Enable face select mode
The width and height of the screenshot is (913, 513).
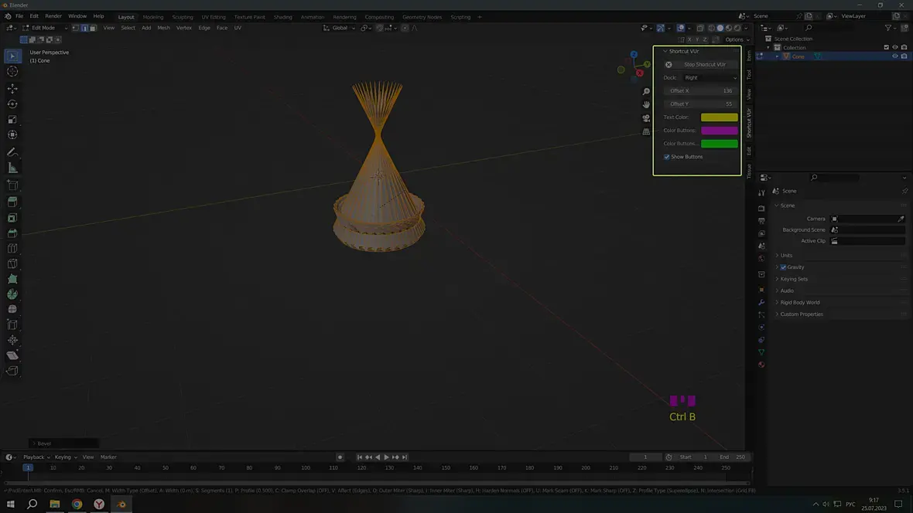point(93,28)
